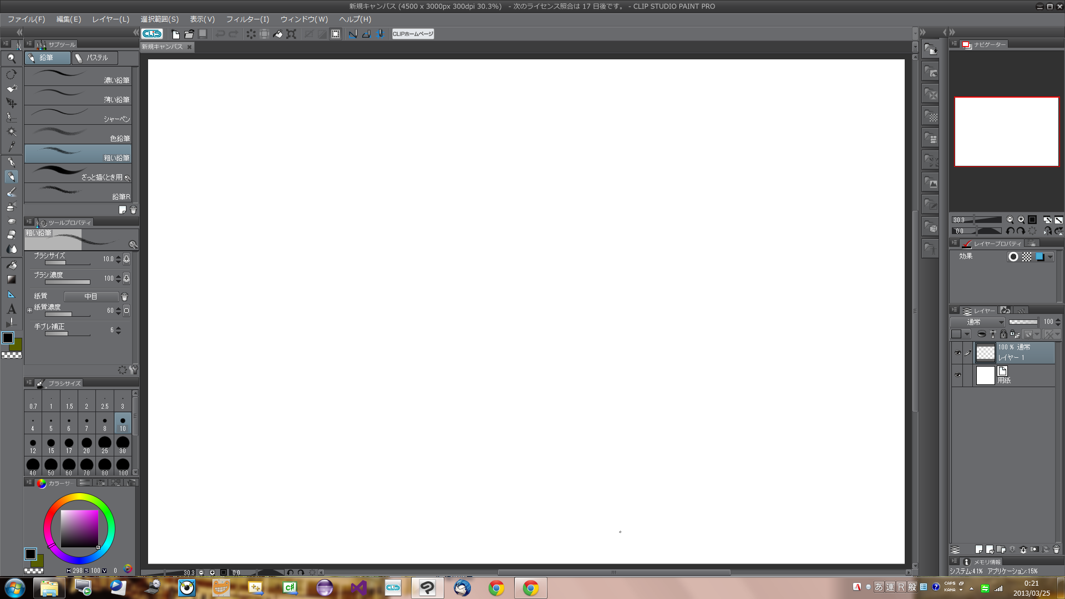Open the フィルター(I) menu
Screen dimensions: 1065x599
pos(247,19)
